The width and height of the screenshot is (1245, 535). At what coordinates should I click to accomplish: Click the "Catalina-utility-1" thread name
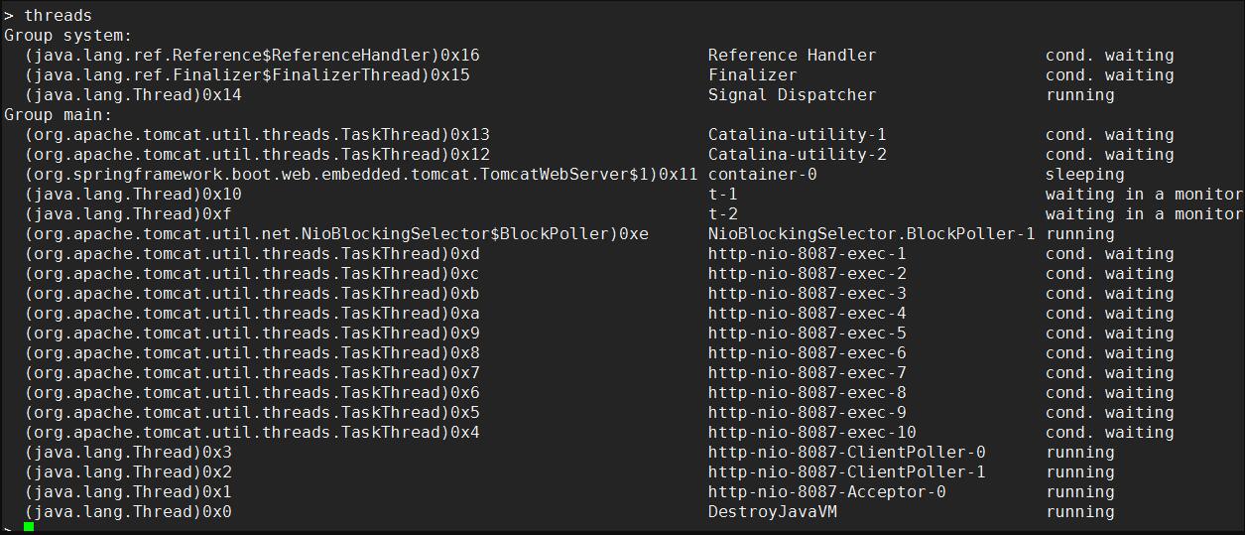pos(797,134)
